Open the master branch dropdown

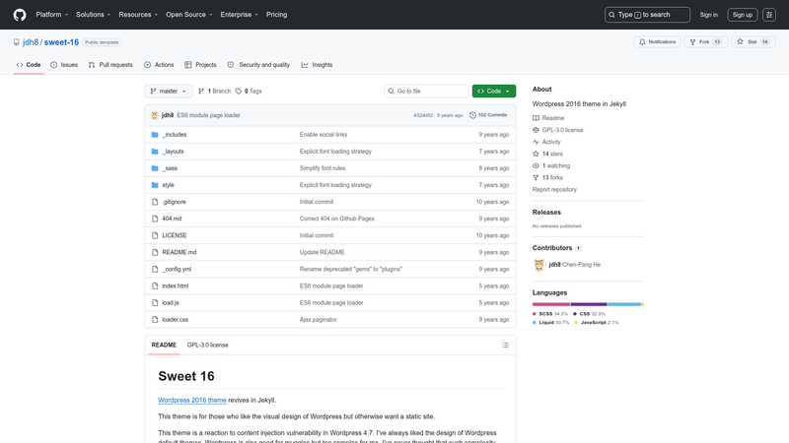[169, 91]
